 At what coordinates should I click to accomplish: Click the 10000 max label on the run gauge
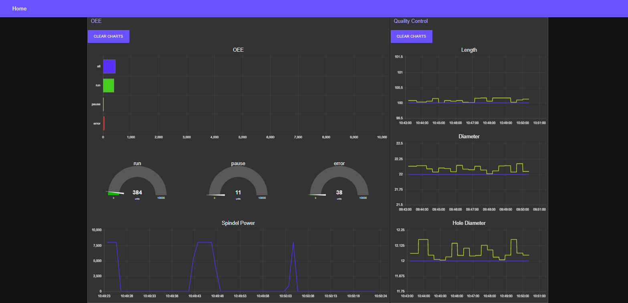160,198
